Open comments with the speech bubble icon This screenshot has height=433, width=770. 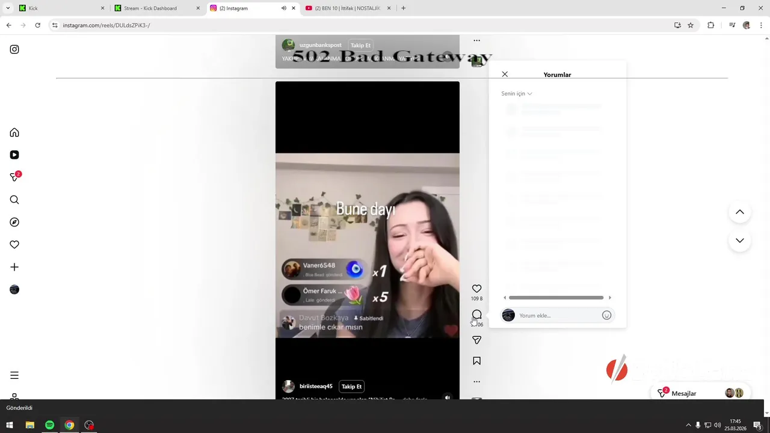[x=476, y=315]
